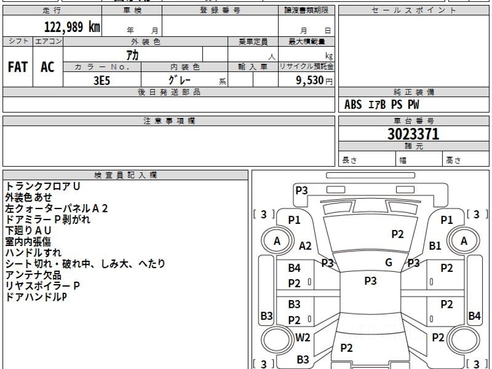Click the 後日発送部品 header bar
Viewport: 492px width, 369px height.
tap(169, 92)
